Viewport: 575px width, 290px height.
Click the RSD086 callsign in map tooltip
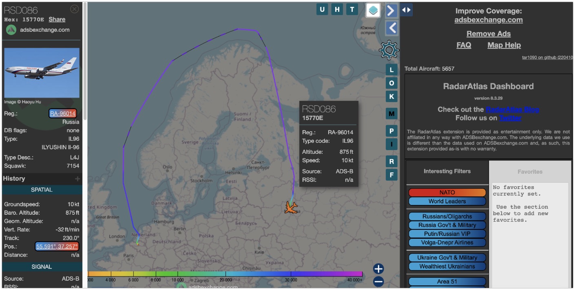tap(319, 109)
